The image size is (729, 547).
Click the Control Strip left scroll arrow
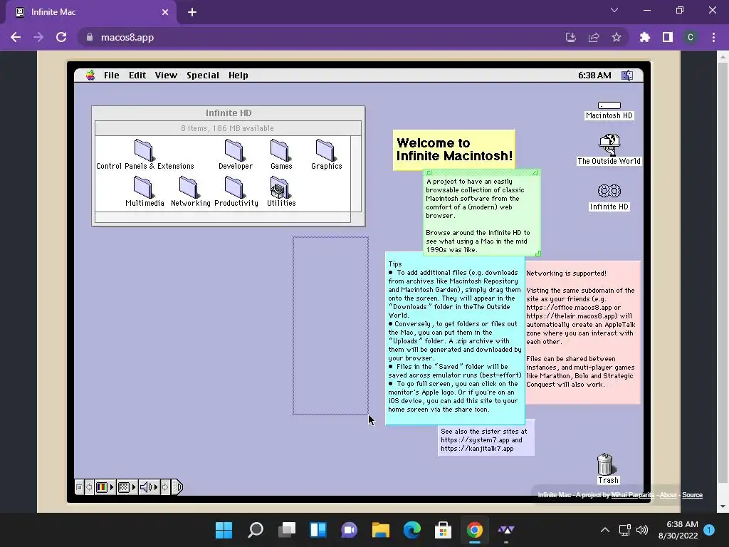pos(89,487)
